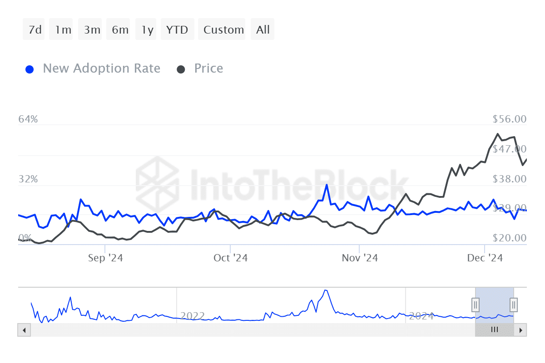The width and height of the screenshot is (545, 363).
Task: Grab the right navigator range handle
Action: pyautogui.click(x=514, y=304)
